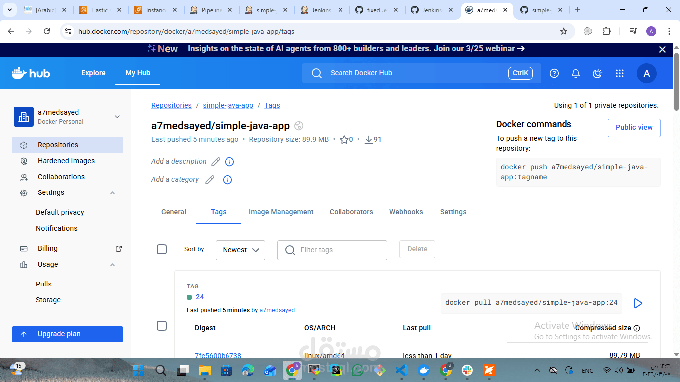This screenshot has height=382, width=680.
Task: Click the Upgrade plan button
Action: [68, 334]
